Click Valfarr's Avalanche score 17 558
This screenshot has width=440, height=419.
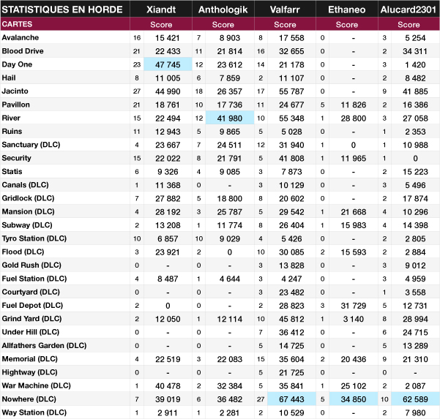[291, 38]
